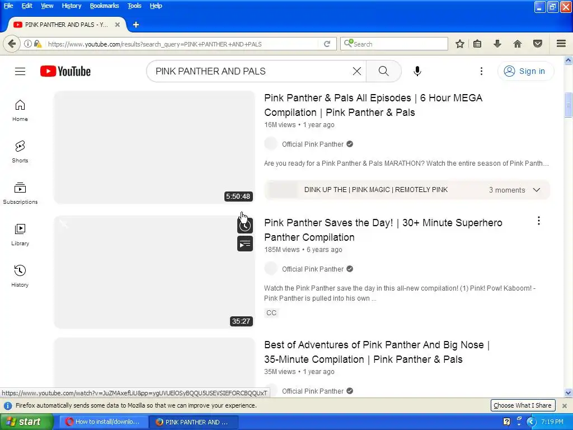Open a new browser tab with plus
The height and width of the screenshot is (430, 573).
(136, 25)
